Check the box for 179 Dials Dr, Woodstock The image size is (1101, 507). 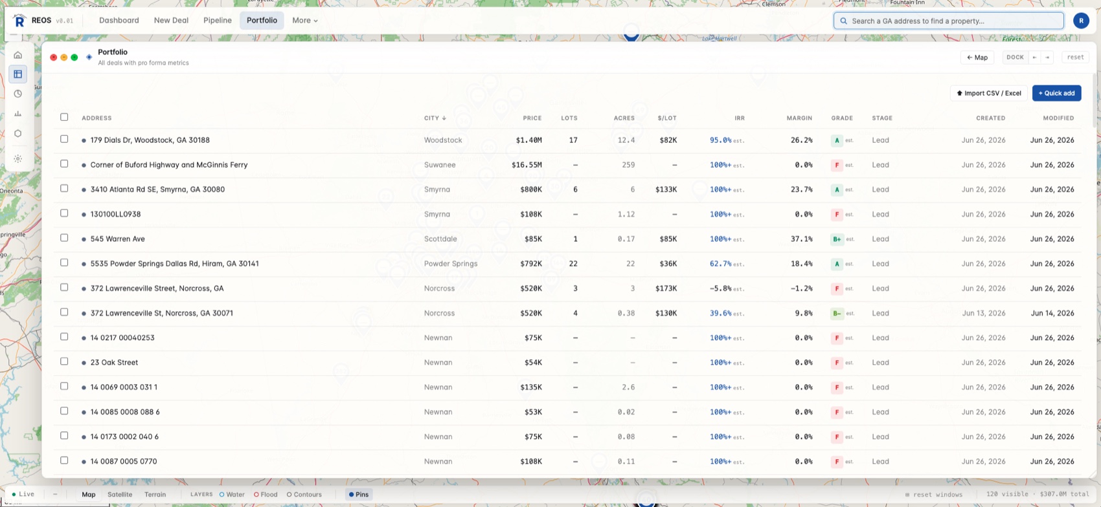(x=64, y=139)
